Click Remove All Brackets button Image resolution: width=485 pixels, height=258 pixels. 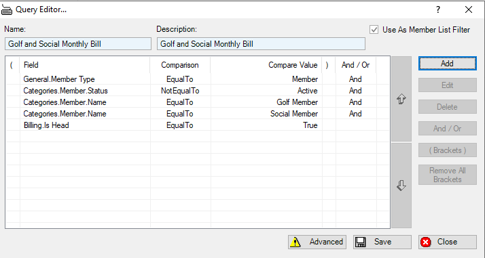(447, 175)
